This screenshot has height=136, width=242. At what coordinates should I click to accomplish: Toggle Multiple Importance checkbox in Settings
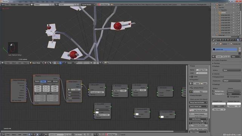click(213, 91)
